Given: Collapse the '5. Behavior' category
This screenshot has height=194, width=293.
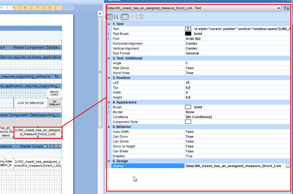Looking at the screenshot, I should click(108, 127).
